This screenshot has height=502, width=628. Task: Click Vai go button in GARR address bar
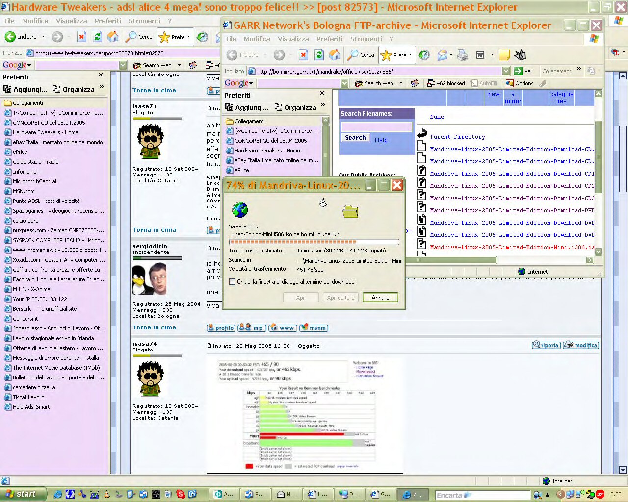[x=523, y=71]
